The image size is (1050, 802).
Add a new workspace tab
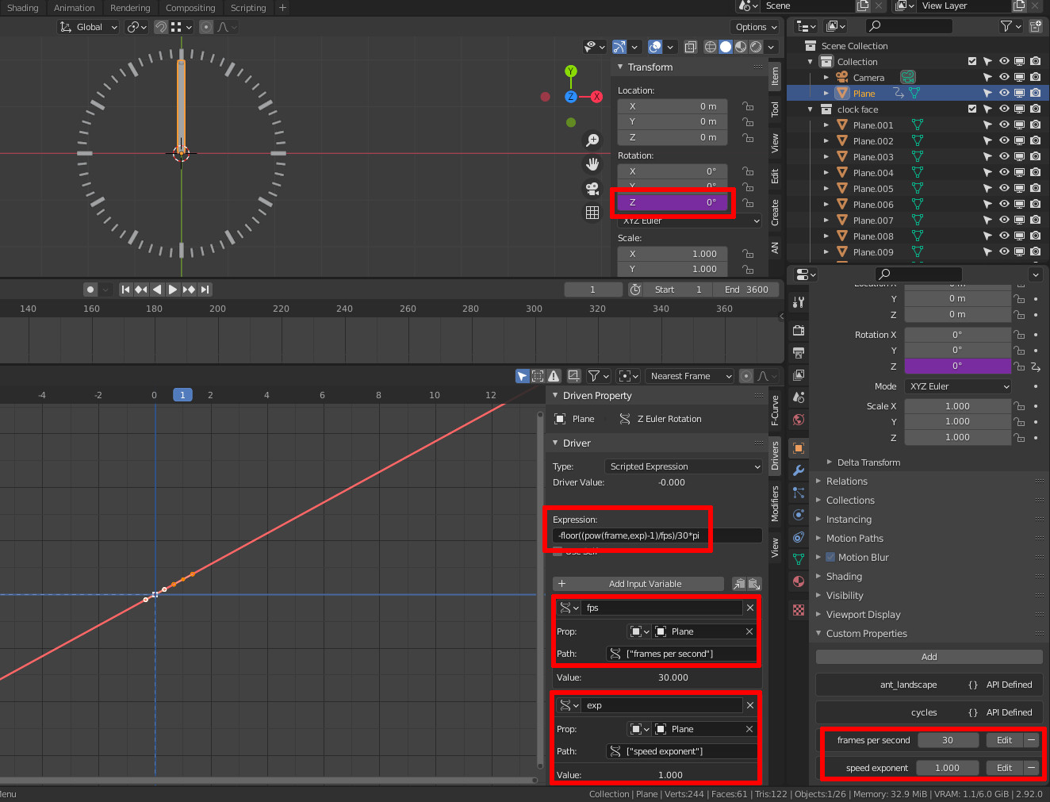pyautogui.click(x=282, y=8)
